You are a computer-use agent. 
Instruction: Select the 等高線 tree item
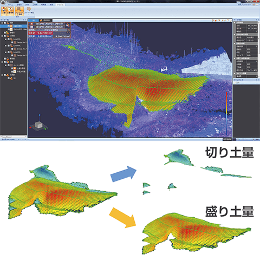click(12, 58)
